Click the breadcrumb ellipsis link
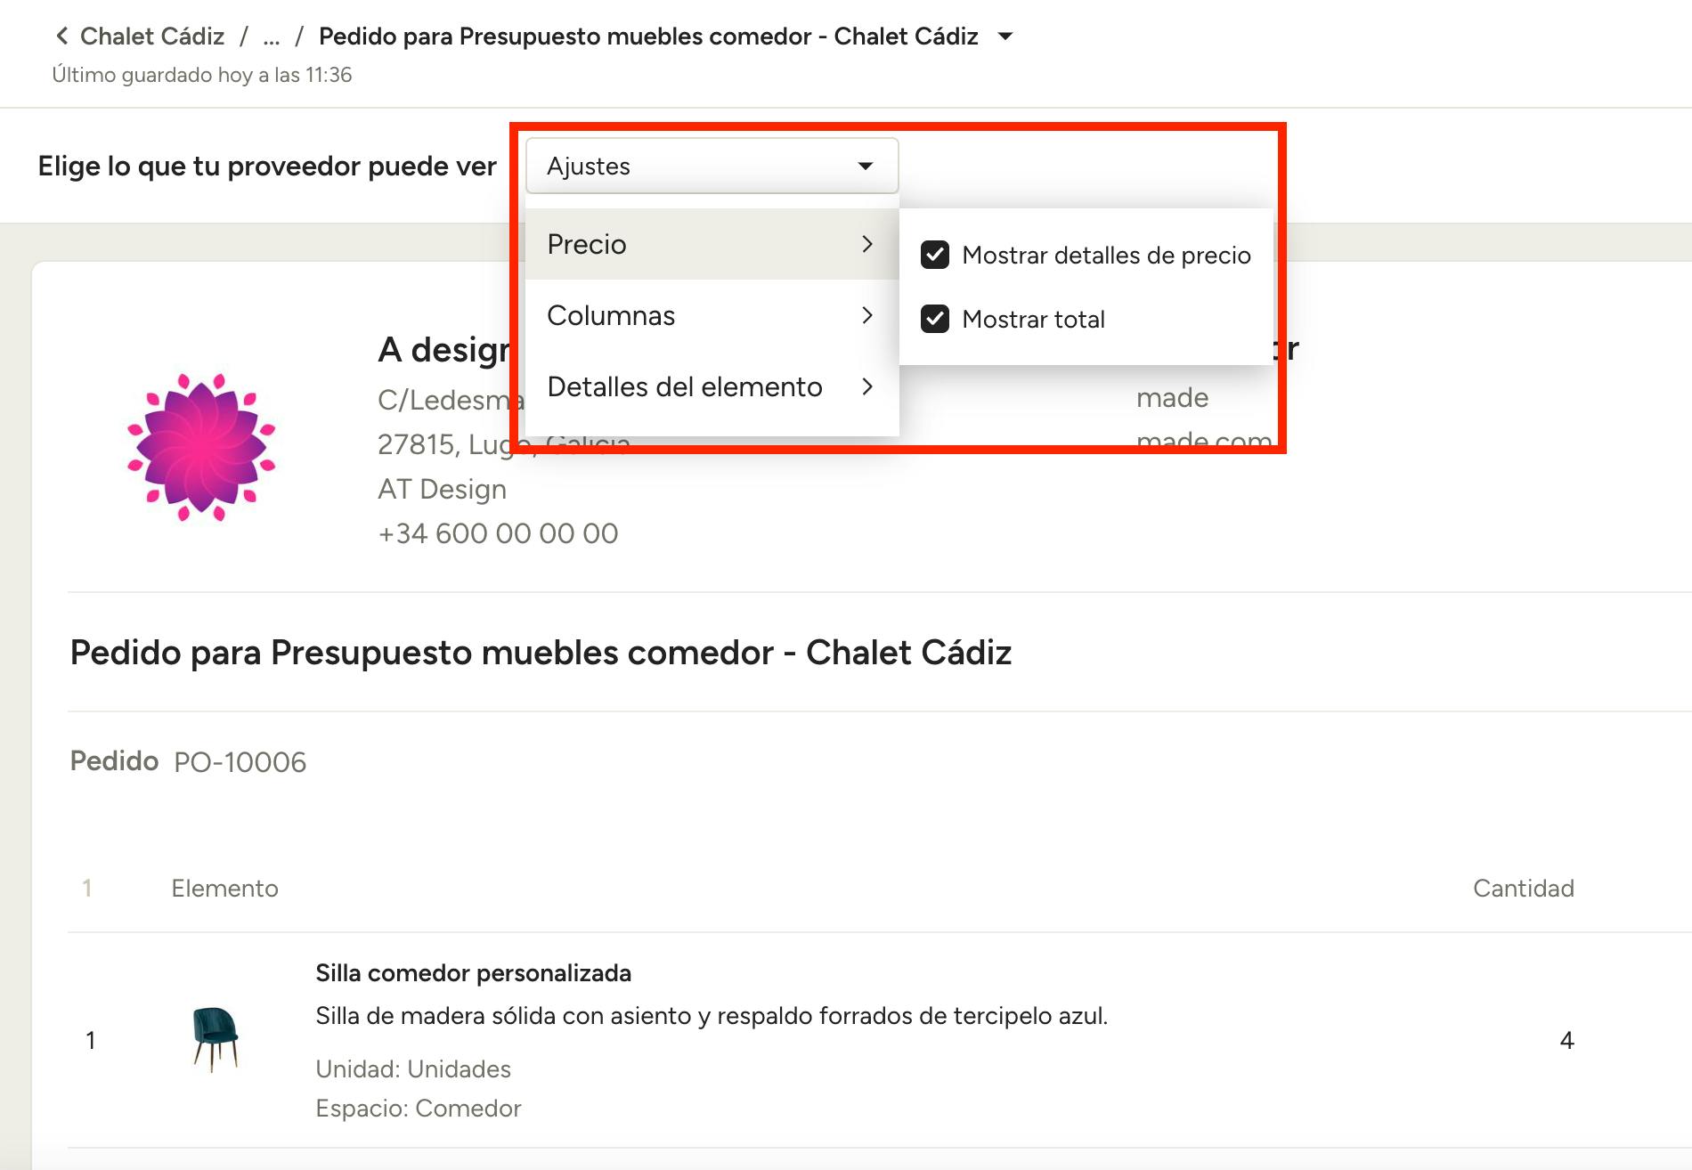 pyautogui.click(x=272, y=37)
